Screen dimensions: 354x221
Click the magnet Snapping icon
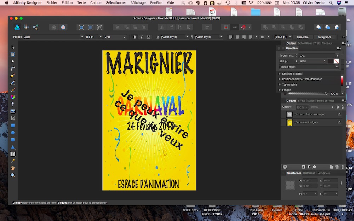(x=244, y=27)
